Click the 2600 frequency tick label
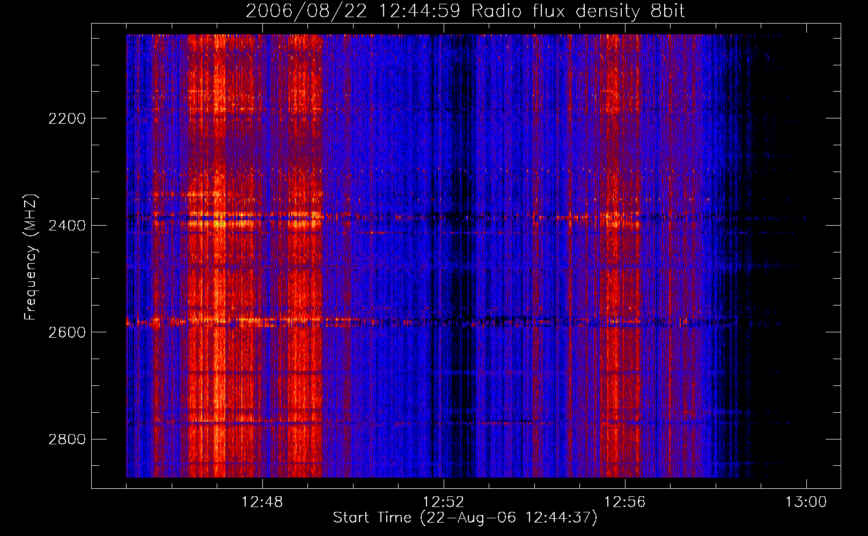 (x=67, y=332)
